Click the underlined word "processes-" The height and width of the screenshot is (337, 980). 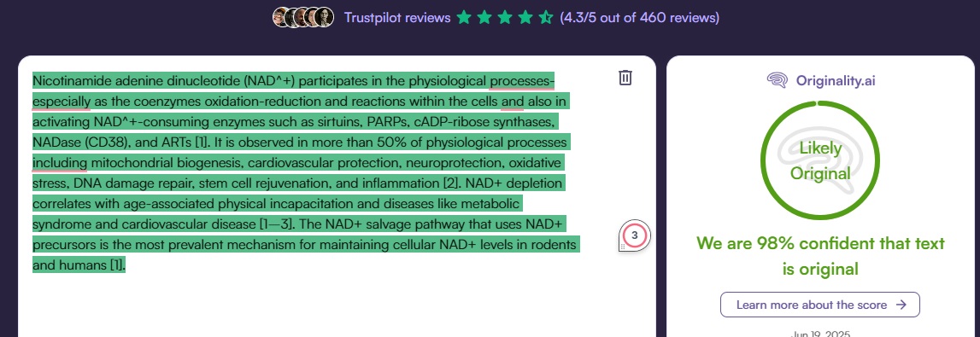pyautogui.click(x=522, y=81)
